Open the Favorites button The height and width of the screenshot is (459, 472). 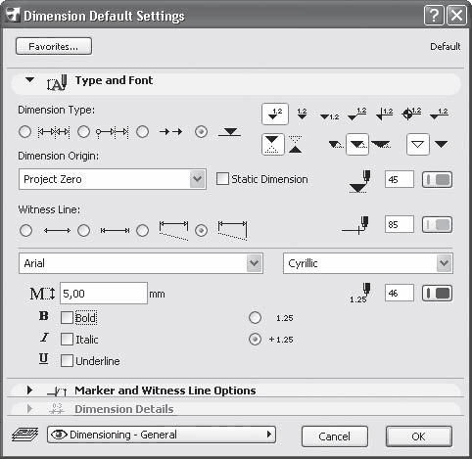(54, 46)
